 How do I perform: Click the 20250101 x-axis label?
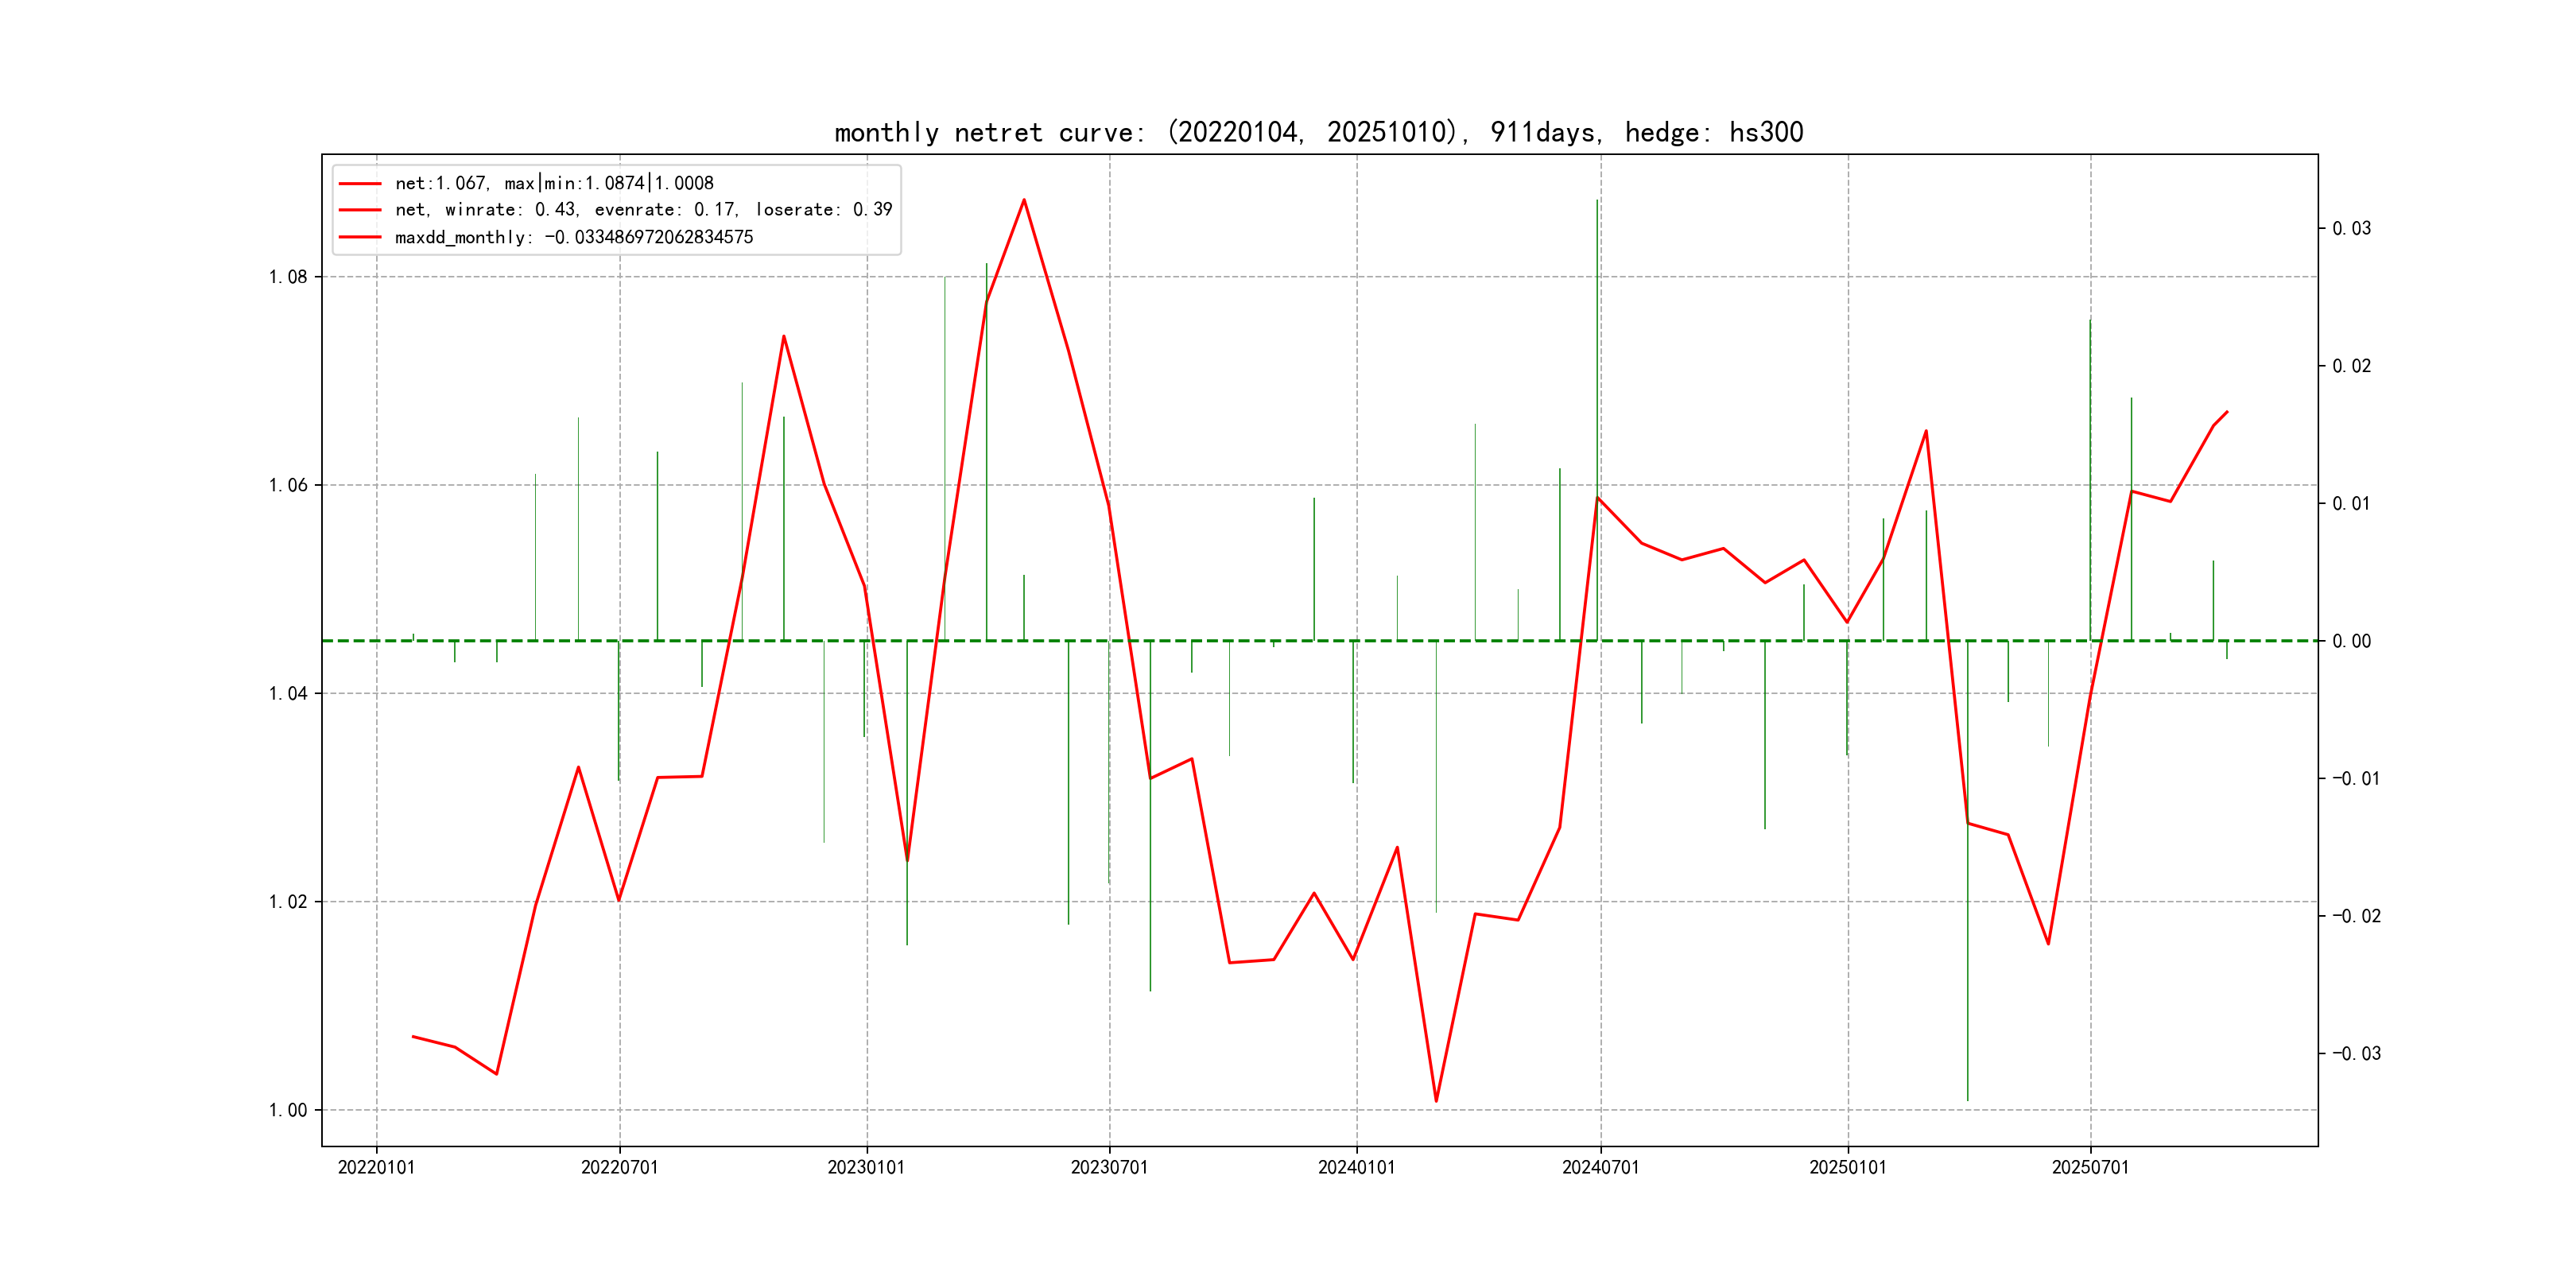click(1847, 1167)
